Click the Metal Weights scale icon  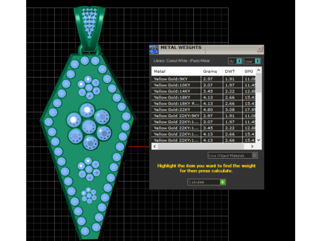[x=154, y=50]
